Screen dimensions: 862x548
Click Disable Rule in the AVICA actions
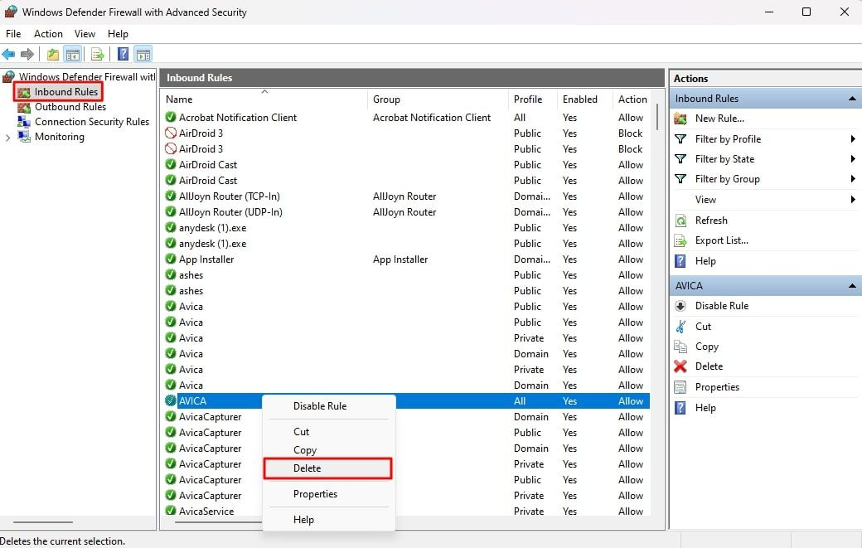(x=721, y=306)
